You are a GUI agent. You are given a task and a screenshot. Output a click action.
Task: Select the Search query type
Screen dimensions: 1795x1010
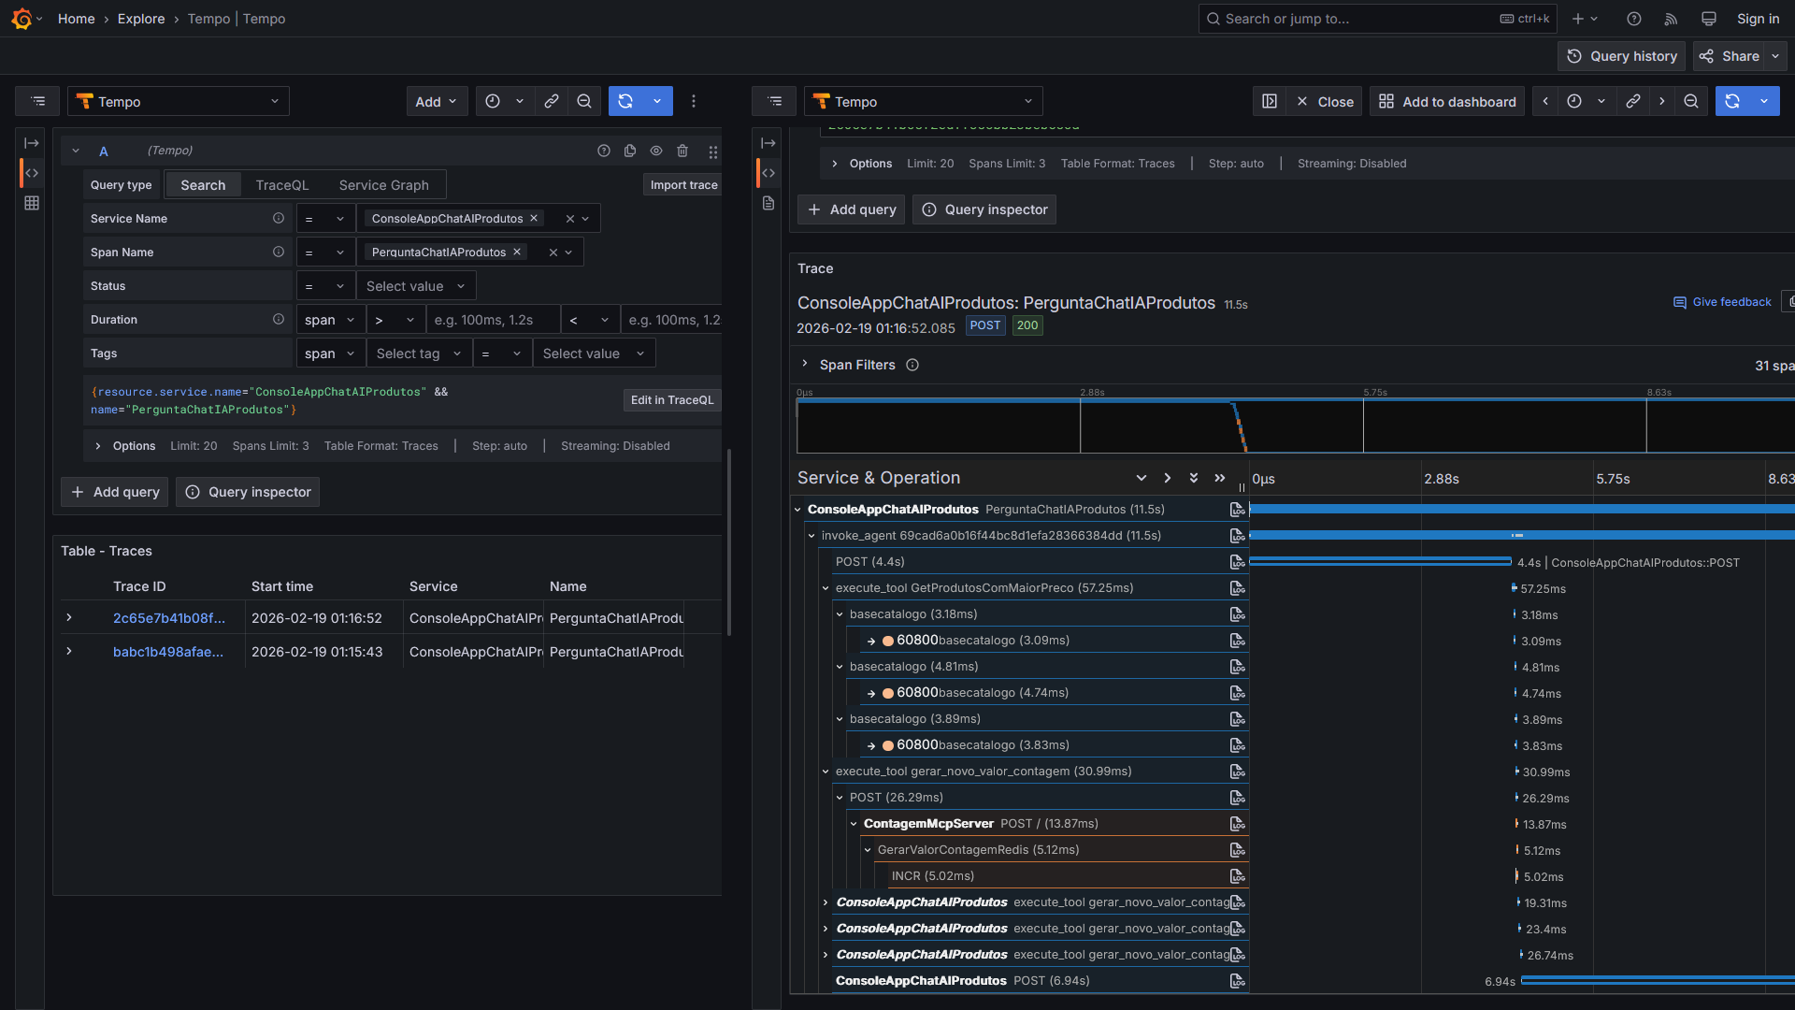[x=203, y=185]
